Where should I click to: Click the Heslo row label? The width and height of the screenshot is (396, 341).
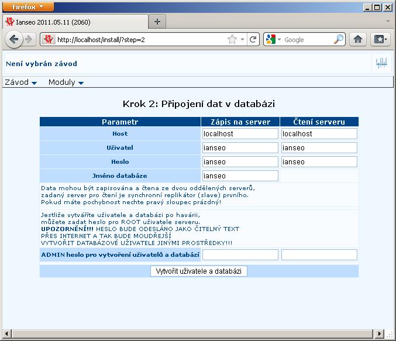[x=120, y=161]
